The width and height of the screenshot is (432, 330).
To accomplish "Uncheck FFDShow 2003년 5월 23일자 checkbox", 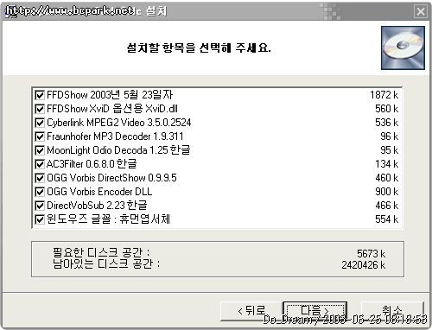I will [x=40, y=95].
